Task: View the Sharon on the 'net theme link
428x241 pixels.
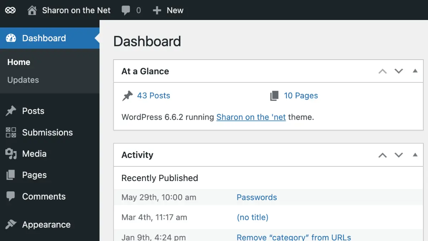Action: [x=251, y=117]
